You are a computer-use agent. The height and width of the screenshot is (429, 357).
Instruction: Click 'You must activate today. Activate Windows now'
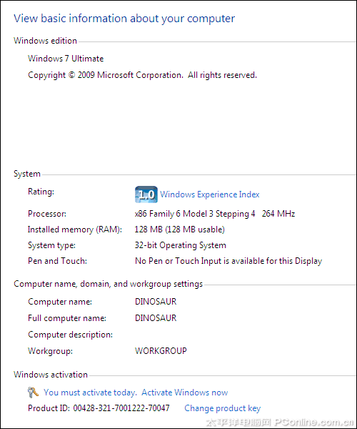pos(136,393)
